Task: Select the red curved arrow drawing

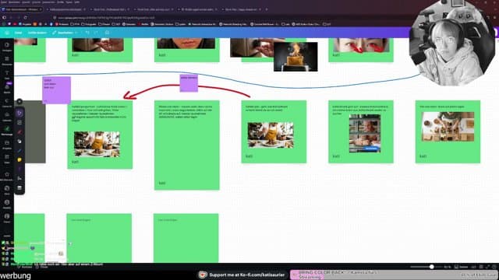Action: click(186, 91)
